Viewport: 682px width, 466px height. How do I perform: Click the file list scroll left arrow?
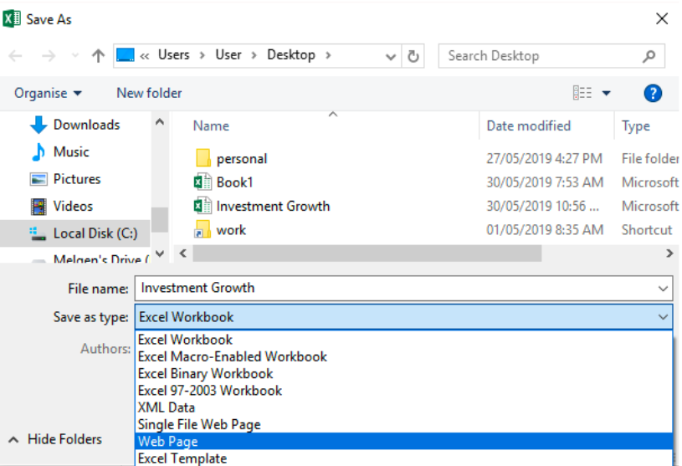click(183, 253)
